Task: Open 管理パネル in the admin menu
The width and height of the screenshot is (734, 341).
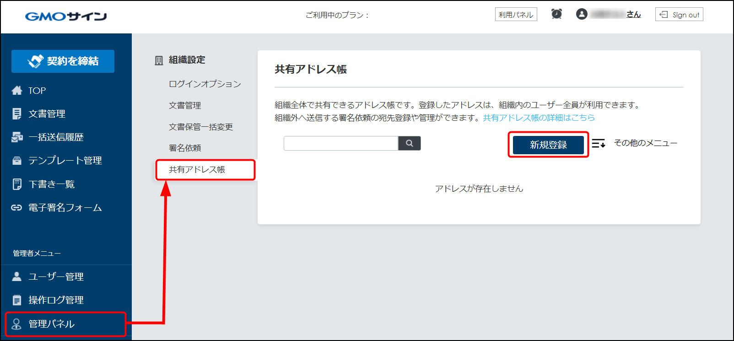Action: (x=51, y=324)
